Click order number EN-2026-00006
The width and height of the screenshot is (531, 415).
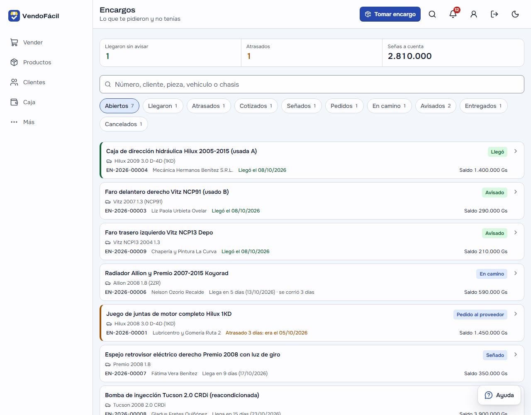coord(126,292)
